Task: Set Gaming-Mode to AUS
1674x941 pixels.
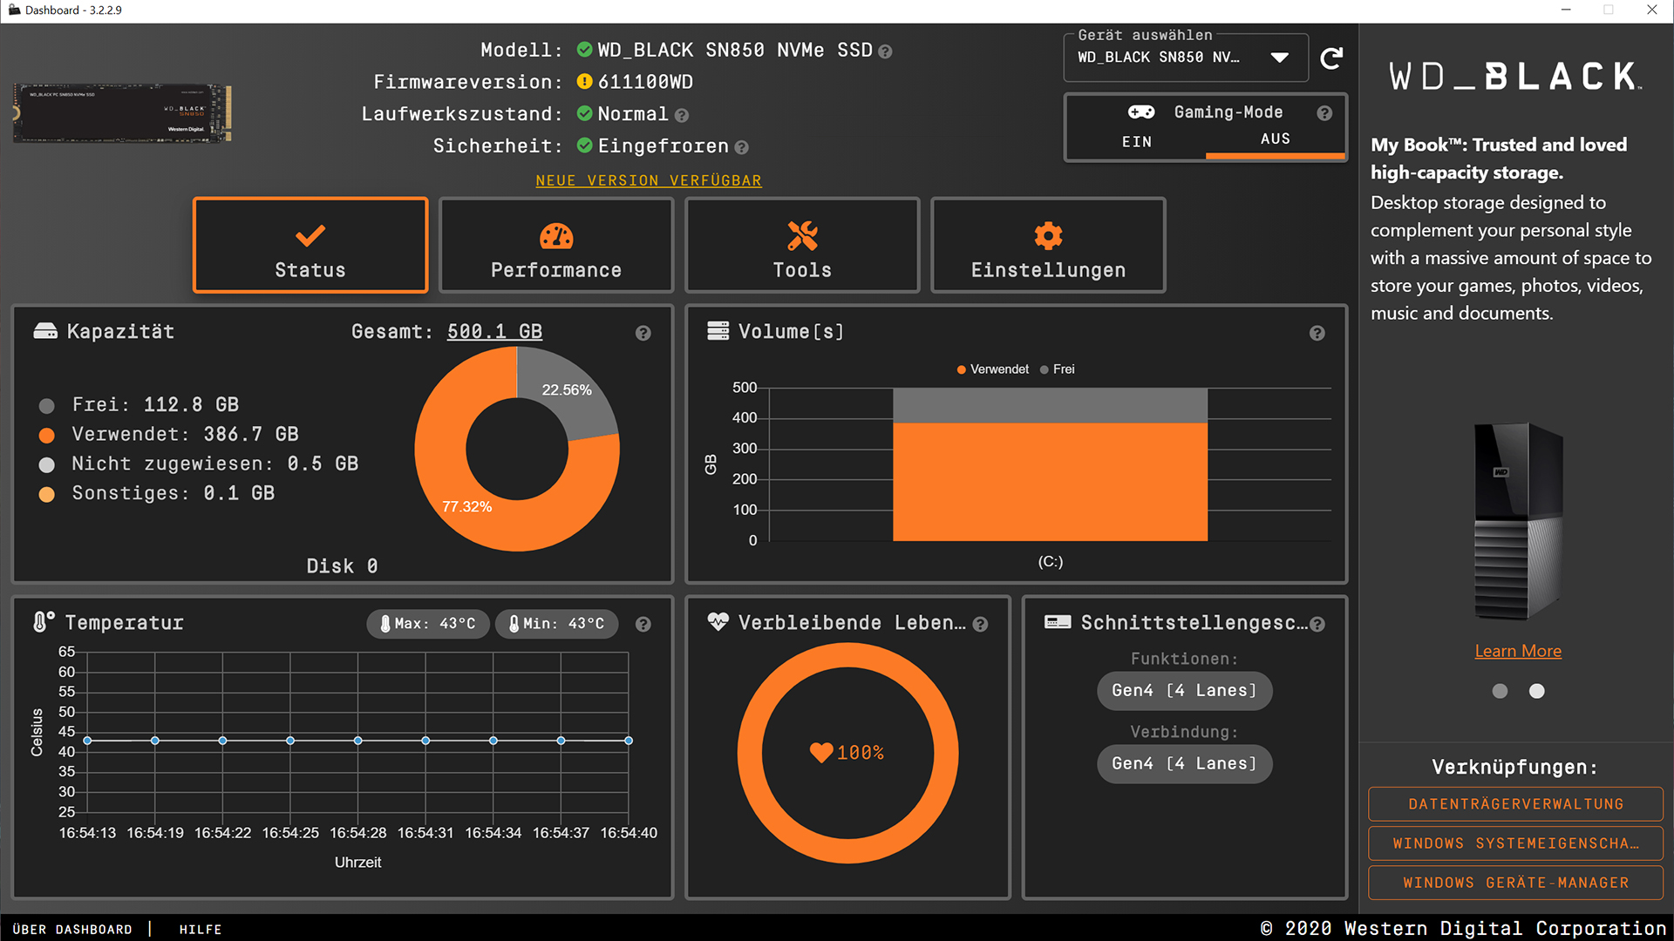Action: coord(1276,139)
